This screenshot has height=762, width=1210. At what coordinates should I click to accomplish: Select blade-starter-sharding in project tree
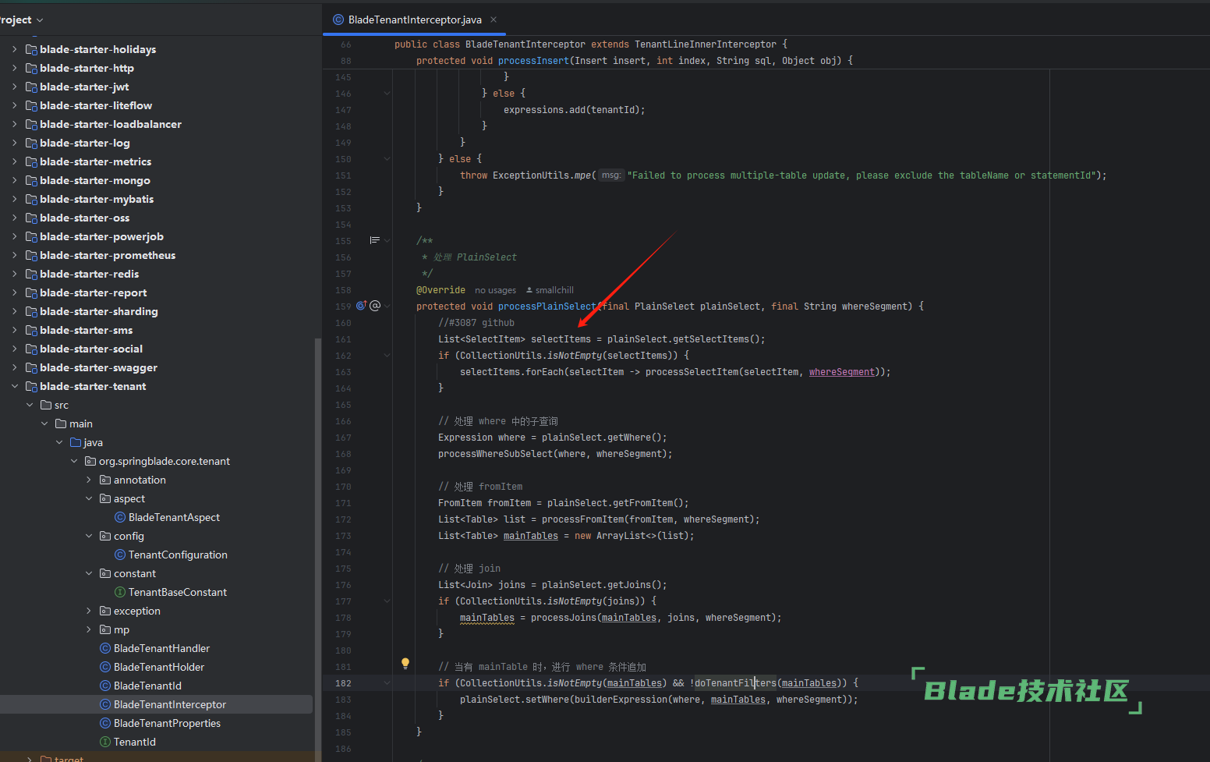99,311
